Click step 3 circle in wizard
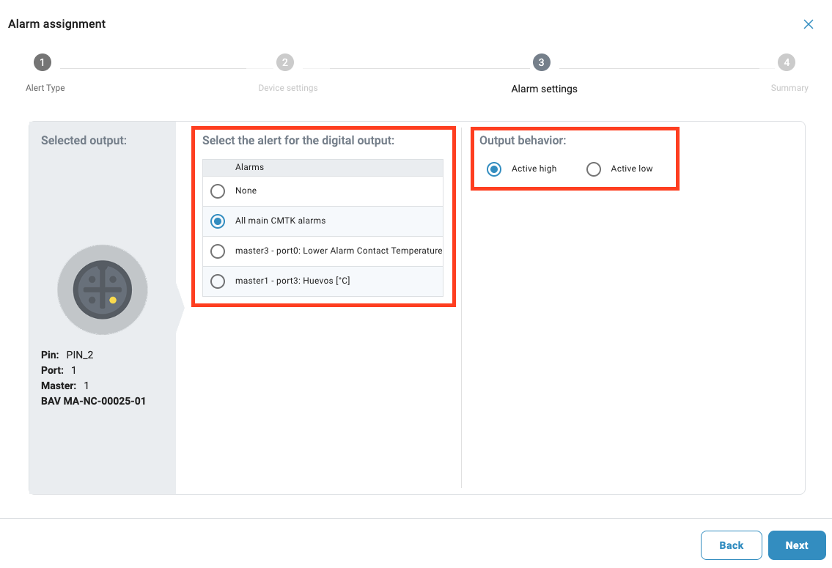 pyautogui.click(x=541, y=62)
